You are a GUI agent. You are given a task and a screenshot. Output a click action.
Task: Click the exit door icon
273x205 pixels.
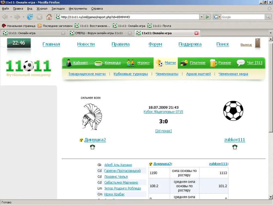[258, 43]
